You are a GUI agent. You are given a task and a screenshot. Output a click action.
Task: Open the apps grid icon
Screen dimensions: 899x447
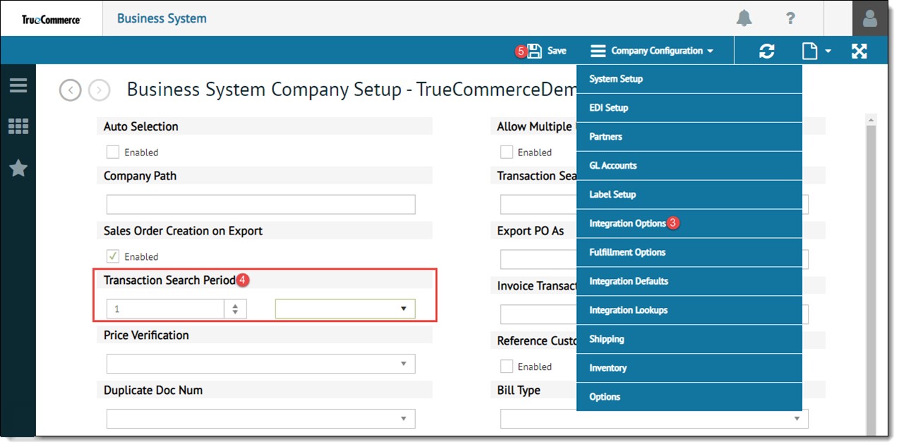18,126
